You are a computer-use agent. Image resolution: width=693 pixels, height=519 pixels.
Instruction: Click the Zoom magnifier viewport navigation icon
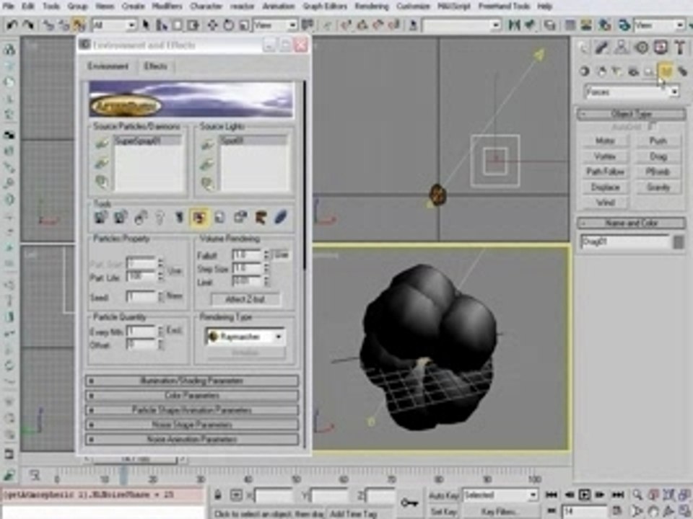point(637,494)
